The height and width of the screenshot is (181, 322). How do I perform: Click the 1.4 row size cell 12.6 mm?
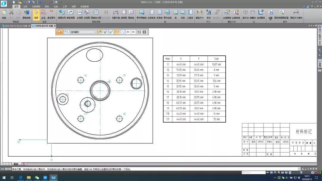pyautogui.click(x=216, y=81)
